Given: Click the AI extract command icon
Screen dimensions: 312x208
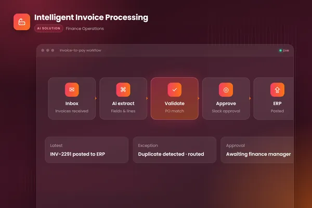Looking at the screenshot, I should 123,89.
